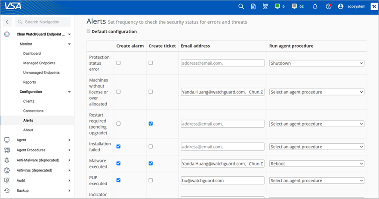Click the Backup clock icon in sidebar
The width and height of the screenshot is (379, 199).
click(7, 190)
